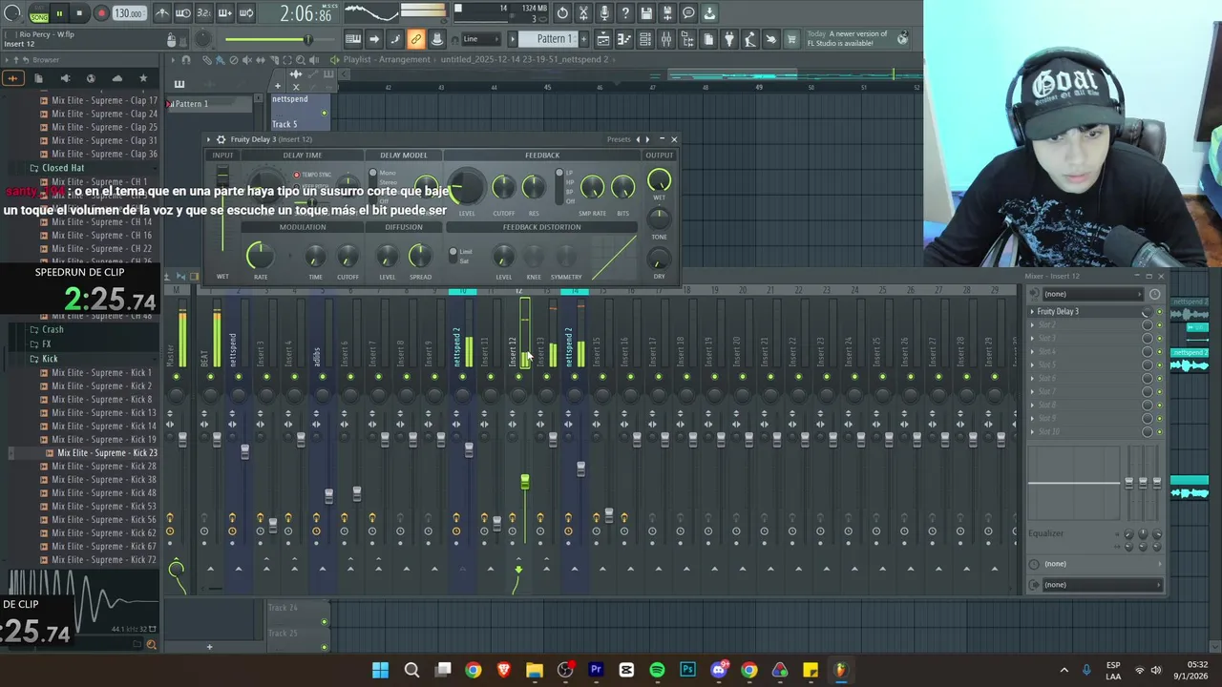Click the touch controller hand icon
Screen dimensions: 1222x687
point(771,39)
